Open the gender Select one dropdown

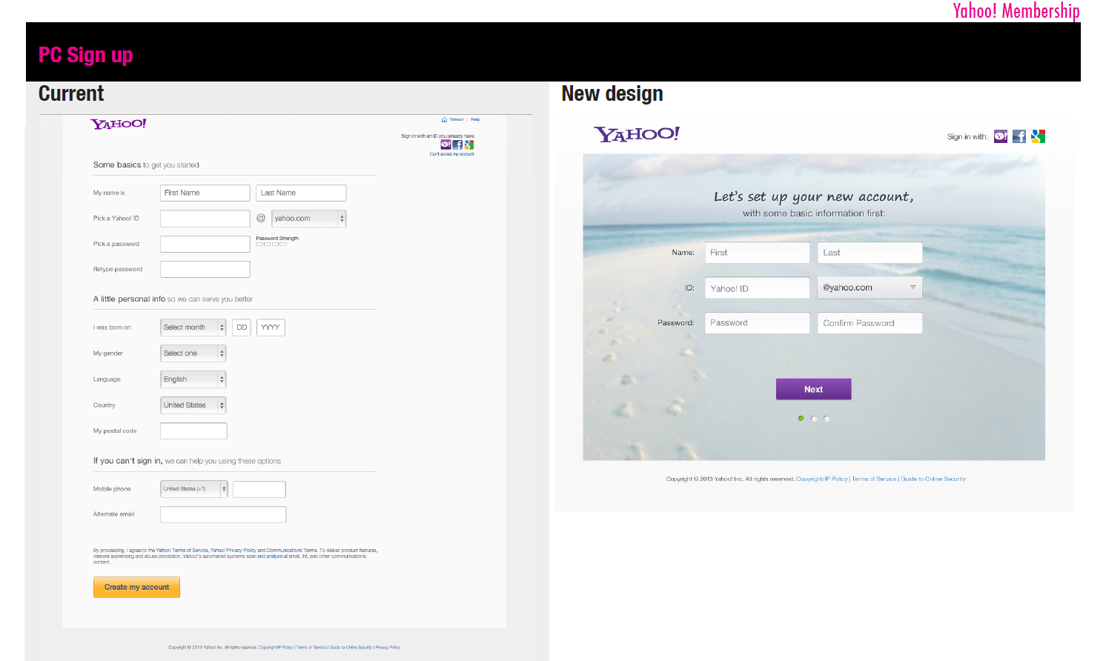pyautogui.click(x=193, y=353)
